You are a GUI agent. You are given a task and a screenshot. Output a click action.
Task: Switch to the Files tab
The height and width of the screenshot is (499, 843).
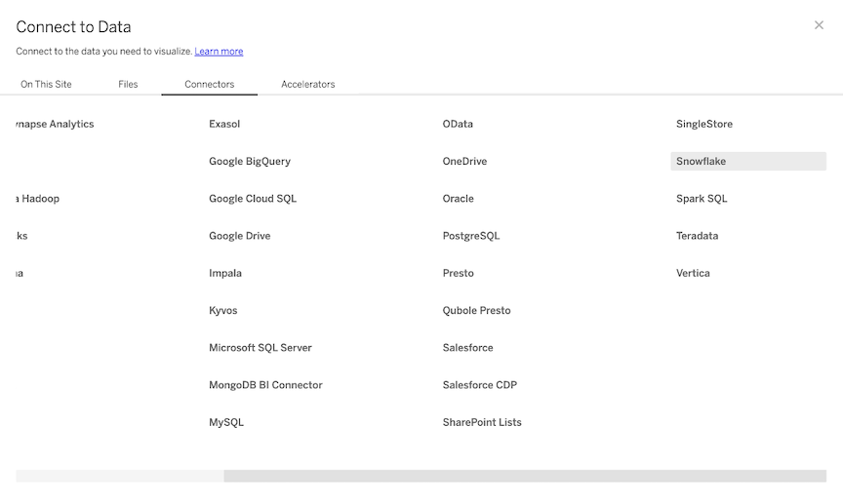pyautogui.click(x=128, y=85)
